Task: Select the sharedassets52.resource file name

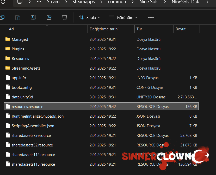Action: click(x=32, y=145)
